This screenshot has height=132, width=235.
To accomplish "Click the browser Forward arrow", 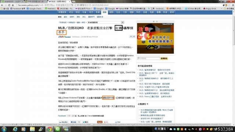I will 6,5.
